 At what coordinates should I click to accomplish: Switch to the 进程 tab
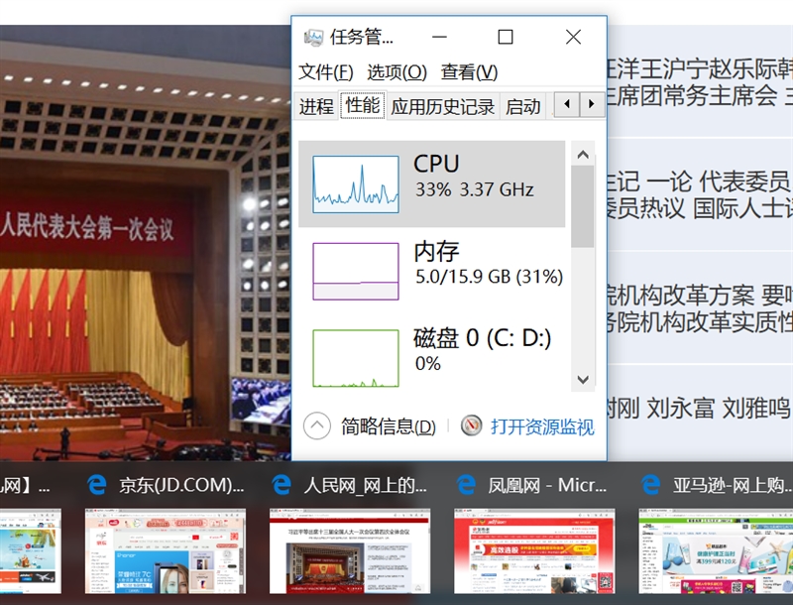pyautogui.click(x=316, y=106)
